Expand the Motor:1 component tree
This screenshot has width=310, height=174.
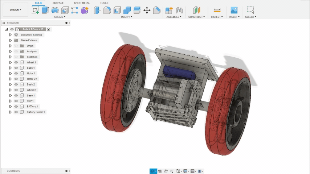click(11, 74)
